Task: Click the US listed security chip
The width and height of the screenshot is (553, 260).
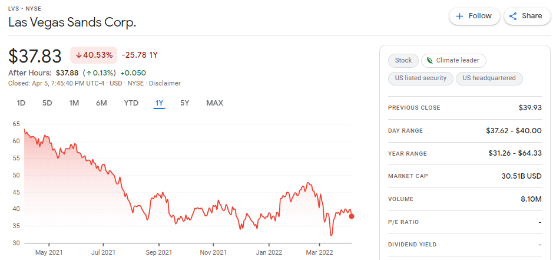Action: pyautogui.click(x=420, y=78)
